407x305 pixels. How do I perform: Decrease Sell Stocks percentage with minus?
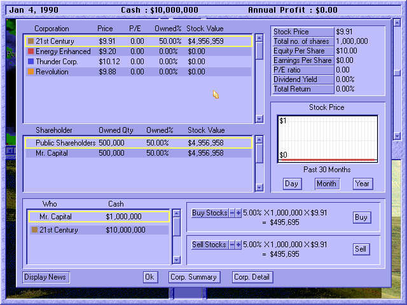232,245
